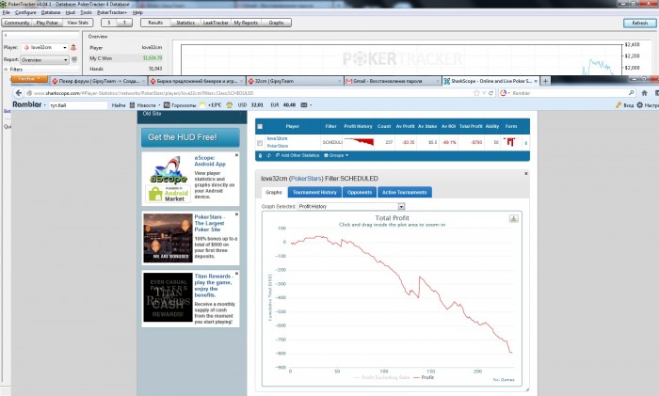Reload the SharkScope page

pos(490,93)
